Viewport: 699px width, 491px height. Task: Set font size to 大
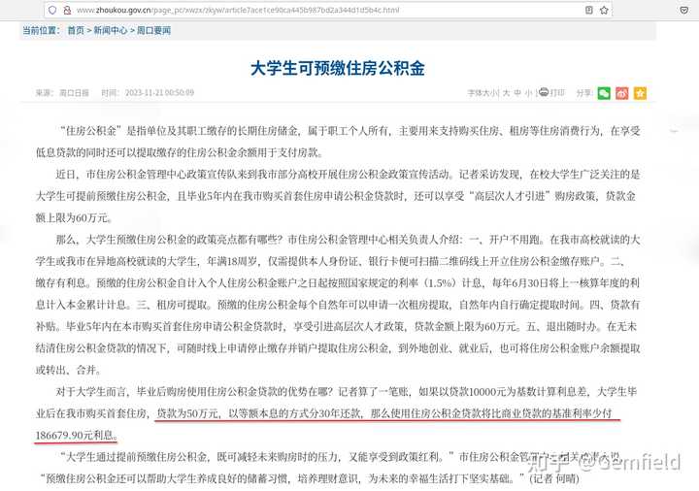click(506, 93)
